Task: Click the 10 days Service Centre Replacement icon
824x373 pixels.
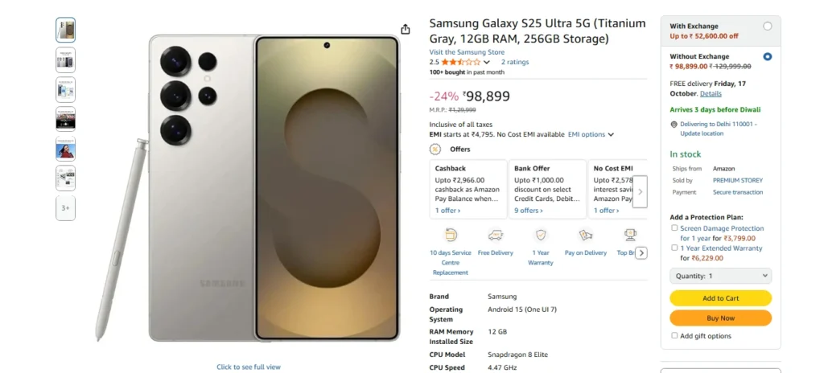Action: point(451,236)
